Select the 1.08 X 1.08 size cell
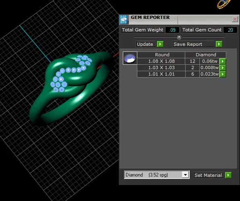Viewport: 240px width, 201px height. point(161,61)
